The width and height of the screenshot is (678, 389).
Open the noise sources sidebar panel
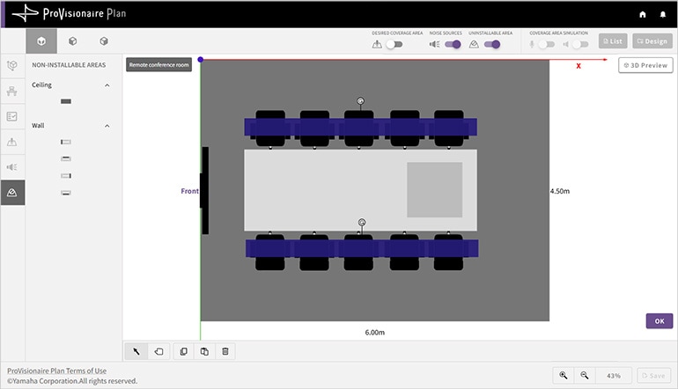tap(12, 166)
